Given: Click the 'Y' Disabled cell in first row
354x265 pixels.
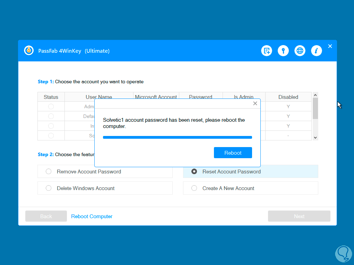Looking at the screenshot, I should click(288, 106).
